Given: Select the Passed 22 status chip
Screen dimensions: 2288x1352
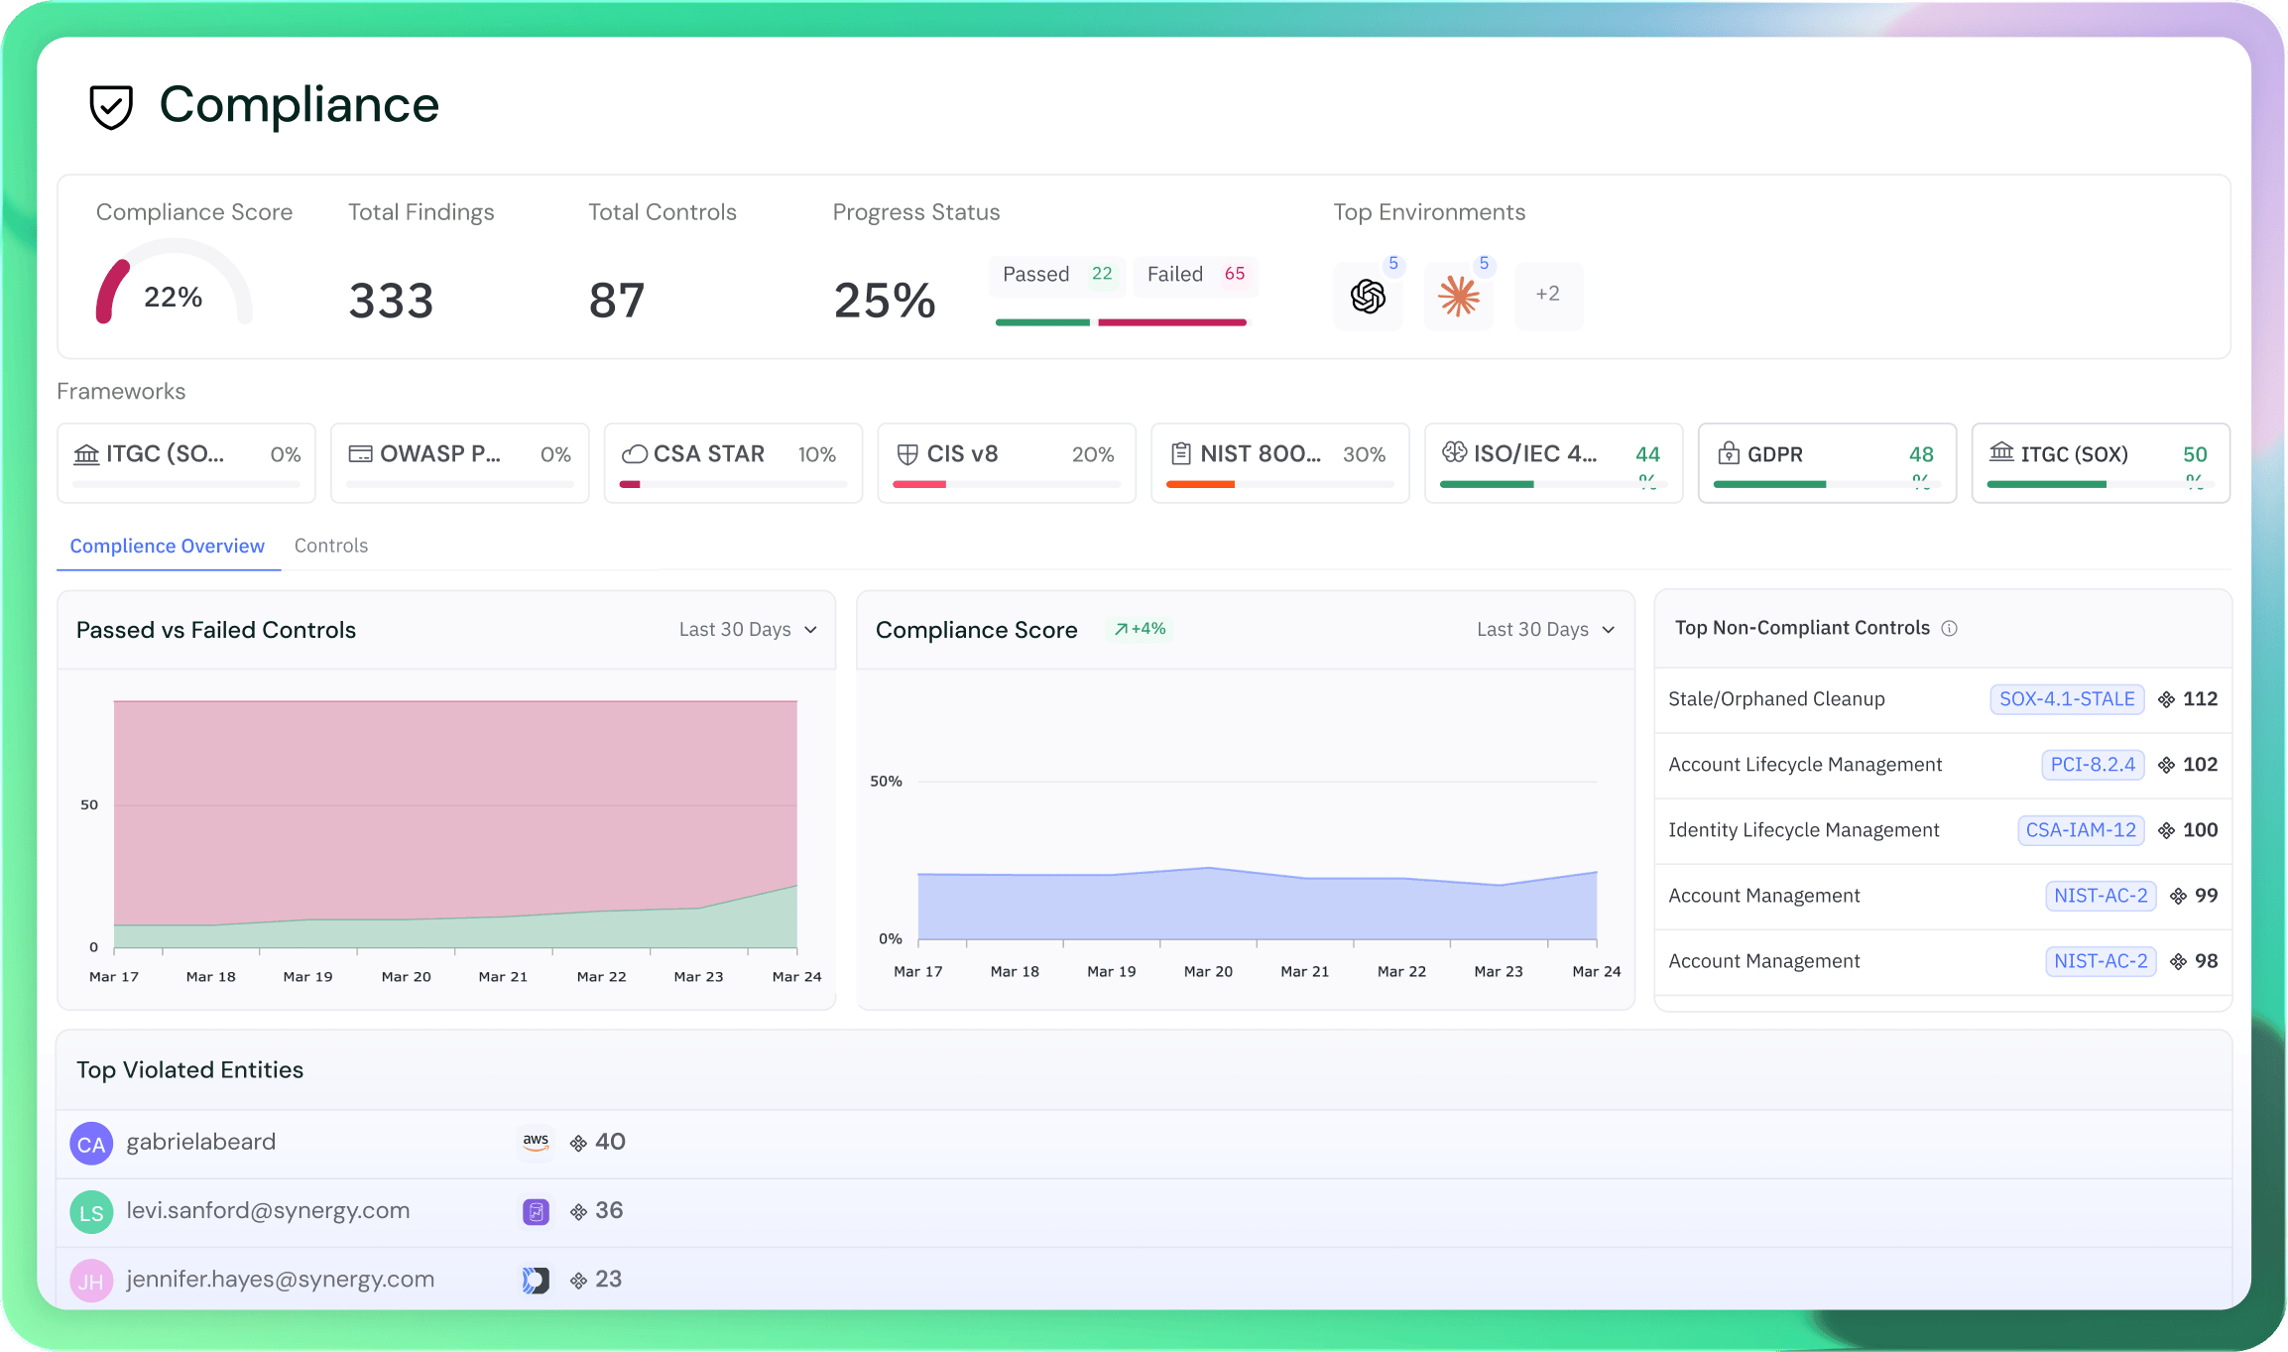Looking at the screenshot, I should pyautogui.click(x=1057, y=275).
